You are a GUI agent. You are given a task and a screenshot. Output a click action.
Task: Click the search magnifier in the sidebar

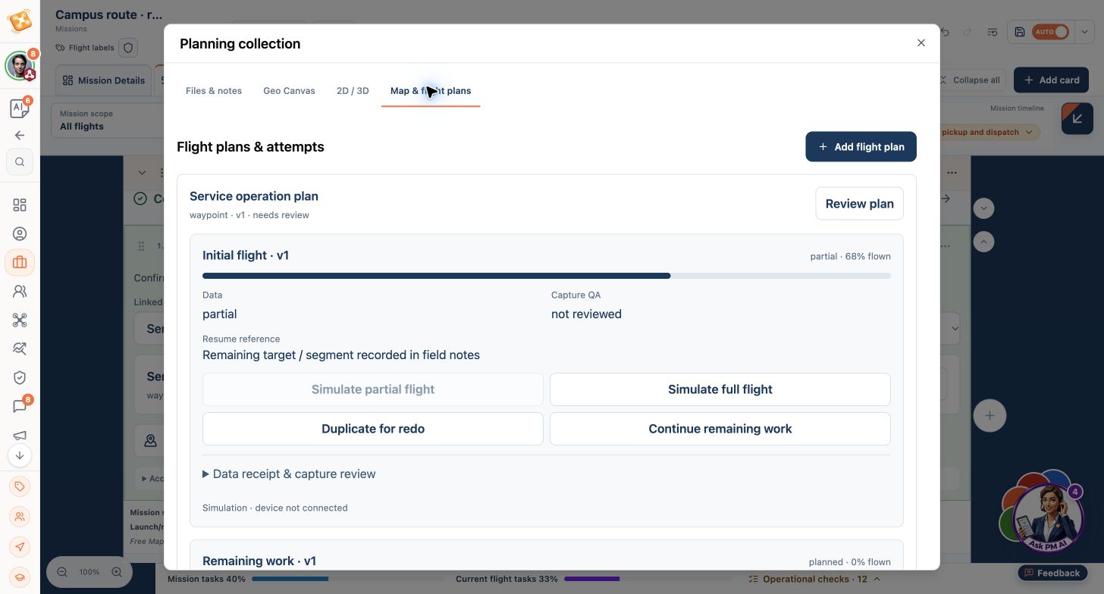pyautogui.click(x=20, y=161)
